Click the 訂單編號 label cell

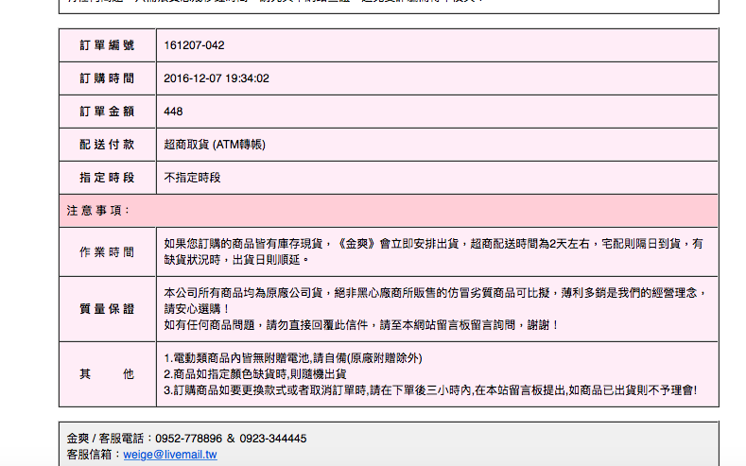(107, 45)
